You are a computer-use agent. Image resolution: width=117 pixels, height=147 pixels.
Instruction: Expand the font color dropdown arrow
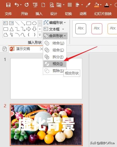click(x=111, y=5)
